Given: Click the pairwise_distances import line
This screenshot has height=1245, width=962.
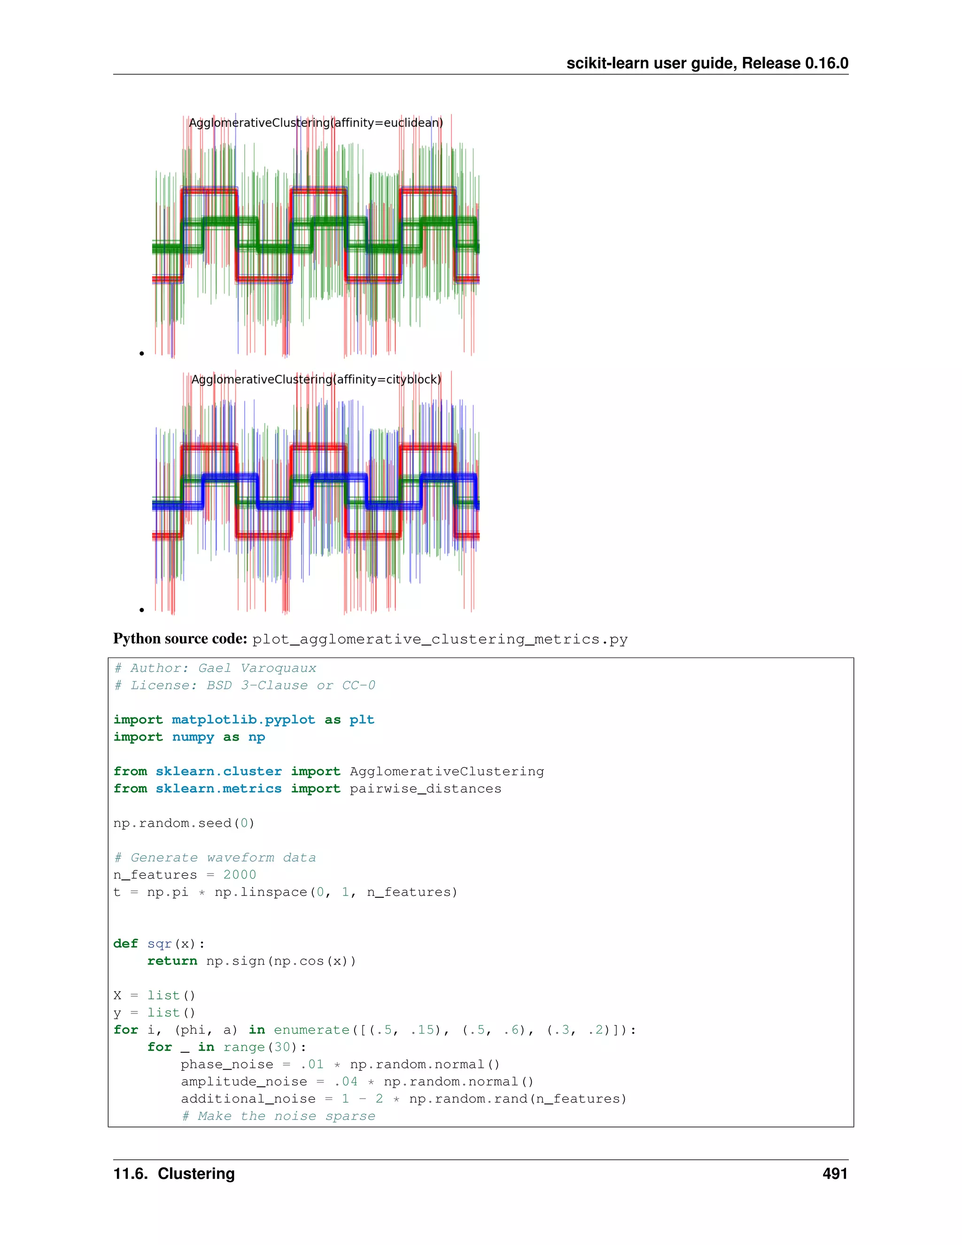Looking at the screenshot, I should click(x=307, y=788).
